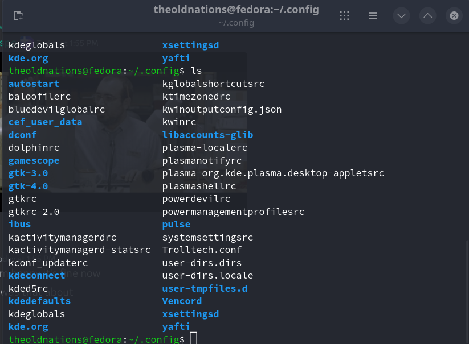Click kactivitymanagerd-statsrc file name
This screenshot has height=344, width=469.
point(79,250)
